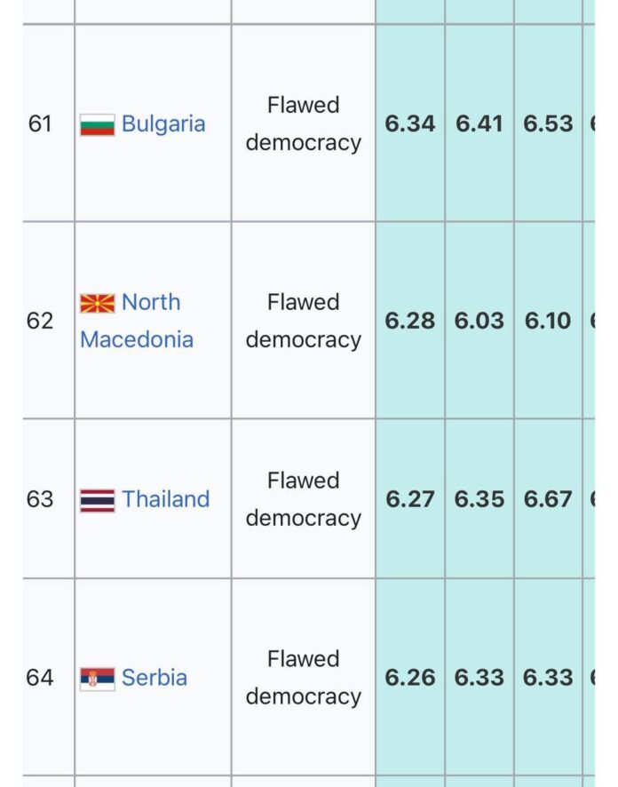Viewport: 618px width, 787px height.
Task: Open the Bulgaria country link
Action: pos(163,124)
